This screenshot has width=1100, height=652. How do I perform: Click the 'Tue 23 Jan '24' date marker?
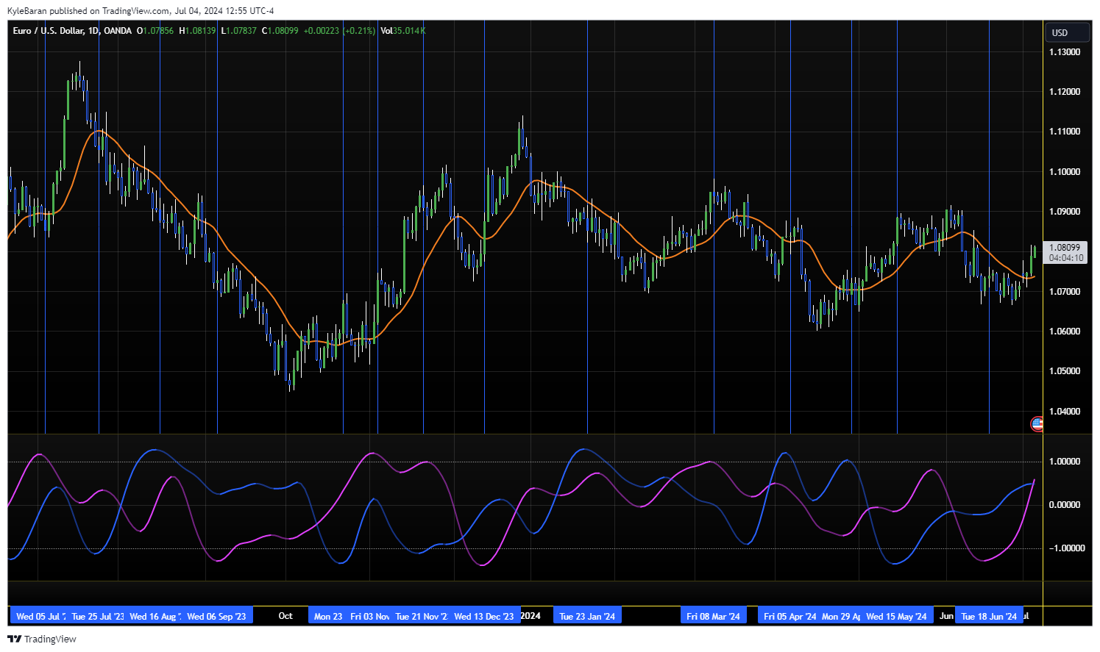point(587,616)
